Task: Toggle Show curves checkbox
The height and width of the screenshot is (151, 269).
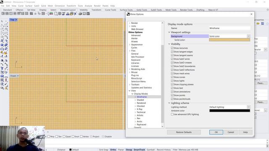Action: point(172,77)
